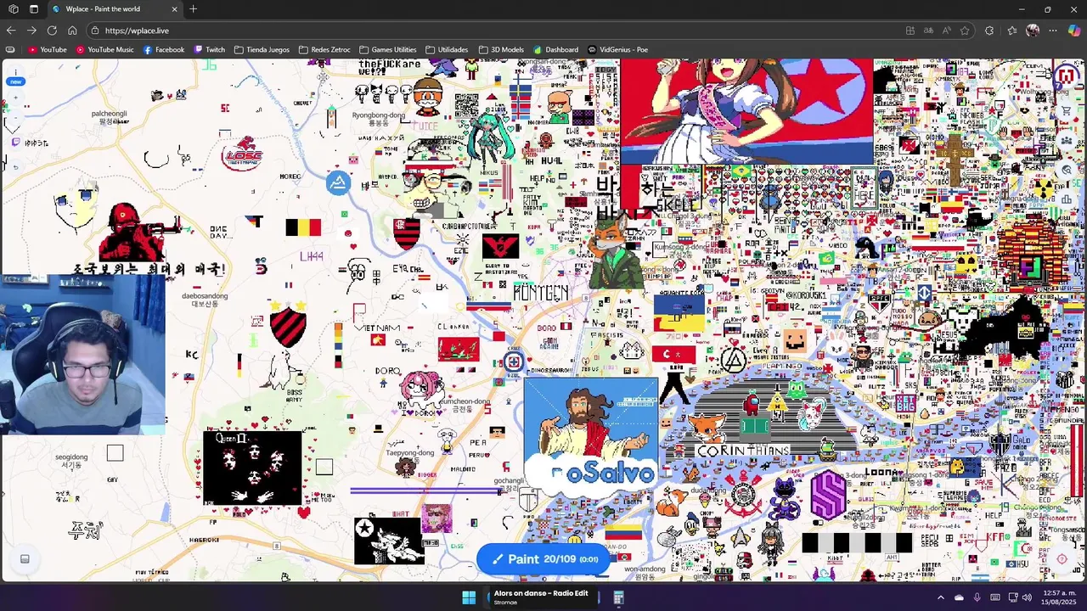Close the Wplace - Paint the world tab

174,9
